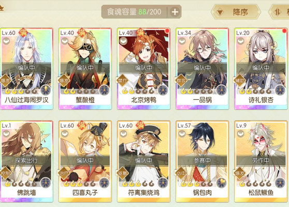Click the 群攻 role badge on 一品锅
The image size is (289, 207).
pyautogui.click(x=181, y=81)
